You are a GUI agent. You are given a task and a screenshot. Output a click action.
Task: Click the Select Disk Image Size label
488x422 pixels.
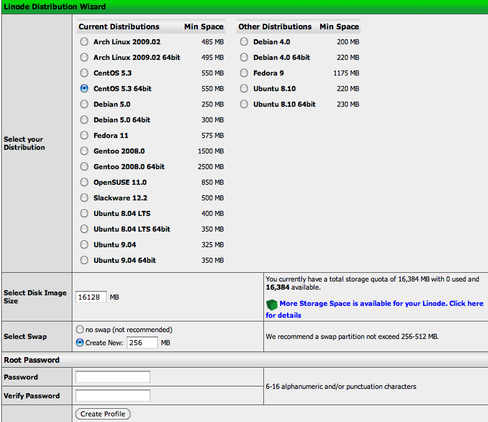pyautogui.click(x=35, y=297)
